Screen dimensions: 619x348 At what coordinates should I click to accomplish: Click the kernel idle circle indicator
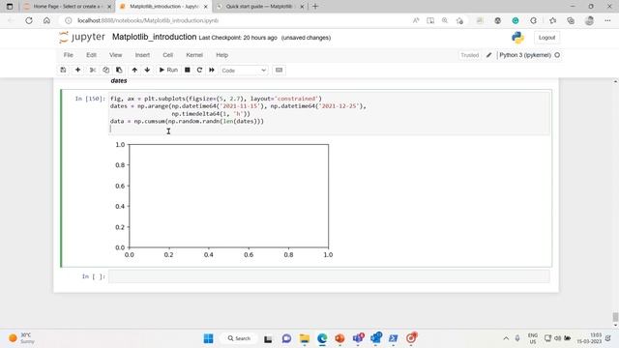[557, 55]
